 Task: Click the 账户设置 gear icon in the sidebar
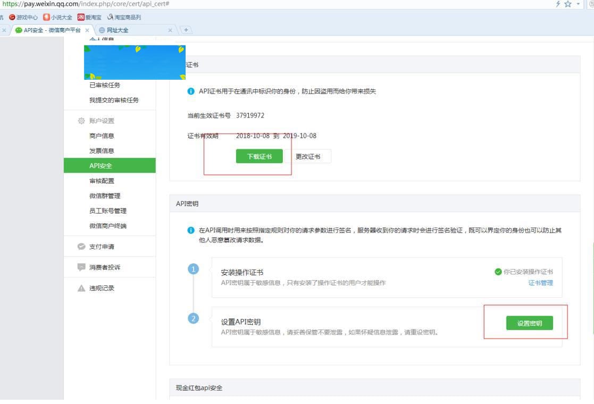point(80,121)
